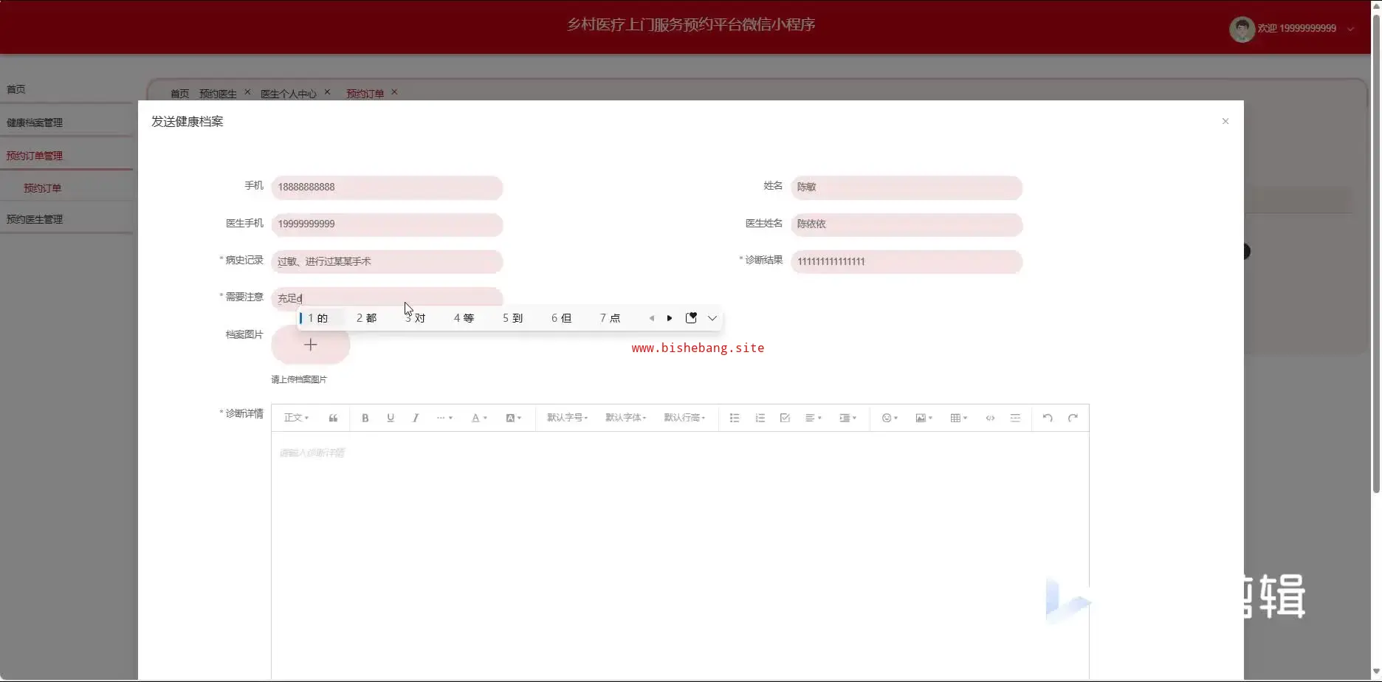1382x682 pixels.
Task: Click the 医生手机 input field
Action: click(387, 224)
